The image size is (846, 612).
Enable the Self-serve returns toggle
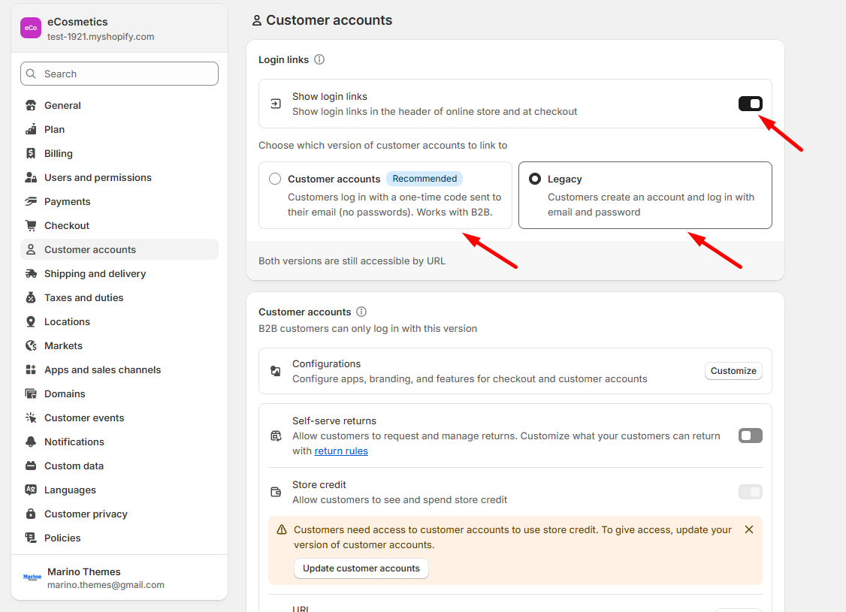pyautogui.click(x=750, y=436)
